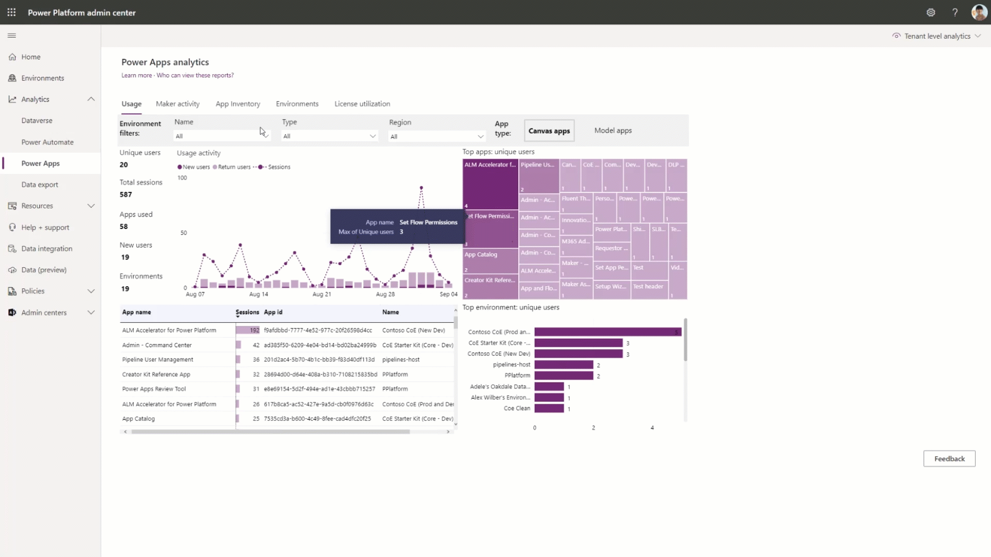Viewport: 991px width, 557px height.
Task: Open Environments from the sidebar
Action: pyautogui.click(x=42, y=77)
